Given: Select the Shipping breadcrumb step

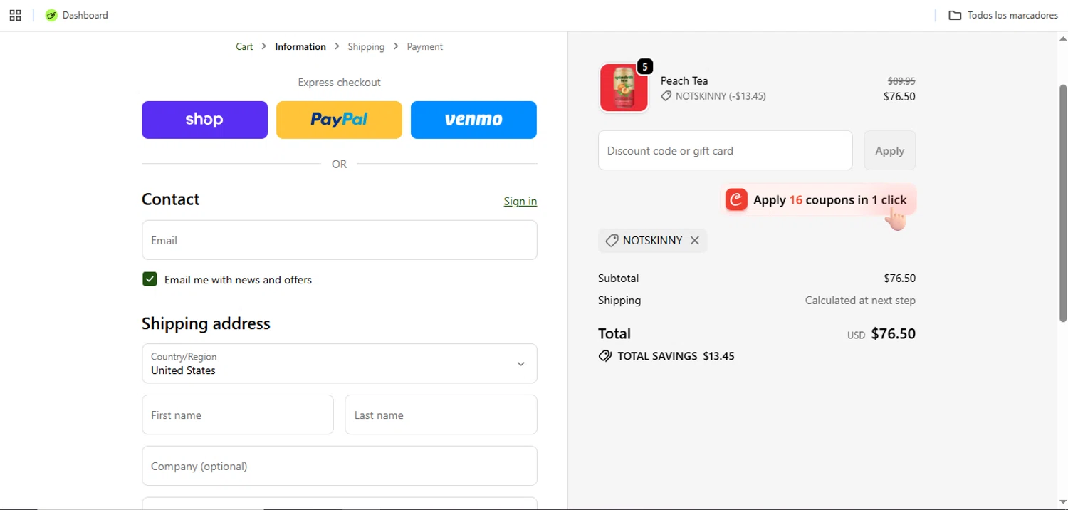Looking at the screenshot, I should point(366,46).
